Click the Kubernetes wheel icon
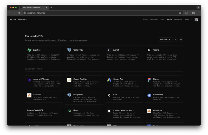This screenshot has height=135, width=208. click(x=149, y=95)
